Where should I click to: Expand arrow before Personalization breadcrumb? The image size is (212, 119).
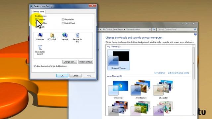pyautogui.click(x=125, y=29)
